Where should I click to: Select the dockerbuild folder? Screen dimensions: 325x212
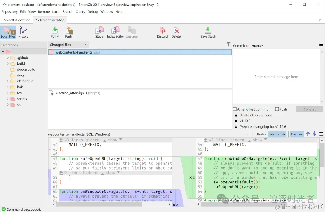click(26, 69)
